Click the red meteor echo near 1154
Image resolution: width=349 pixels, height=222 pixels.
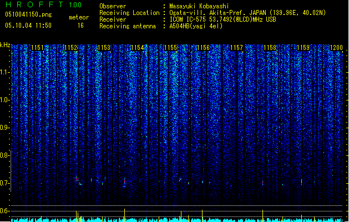tap(125, 181)
